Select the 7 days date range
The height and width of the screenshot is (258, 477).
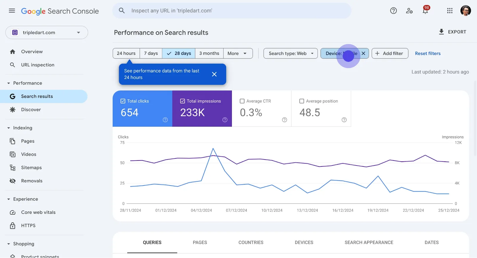tap(151, 53)
